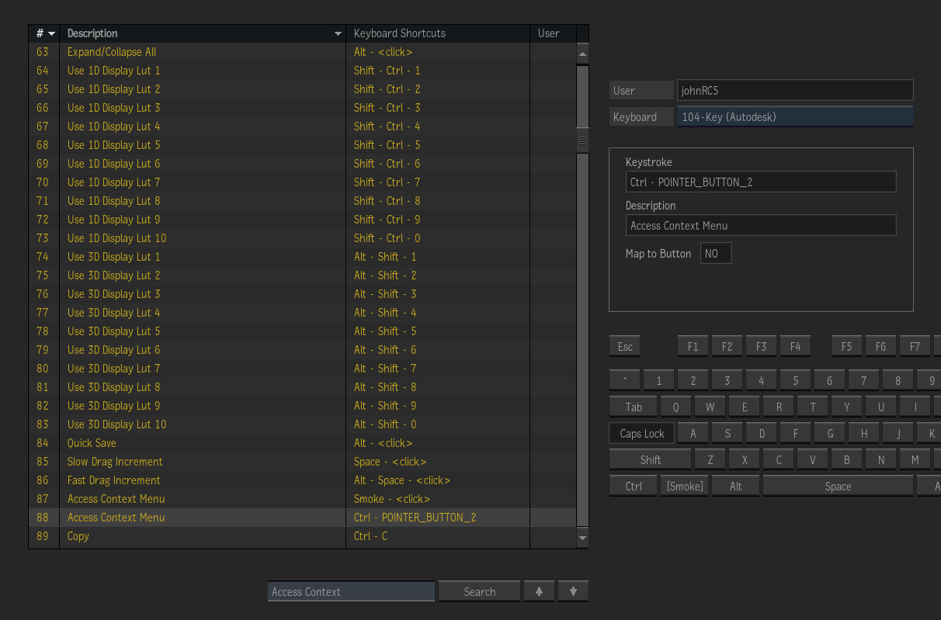Click the Description field under Keystroke
Screen dimensions: 941x620
(761, 225)
